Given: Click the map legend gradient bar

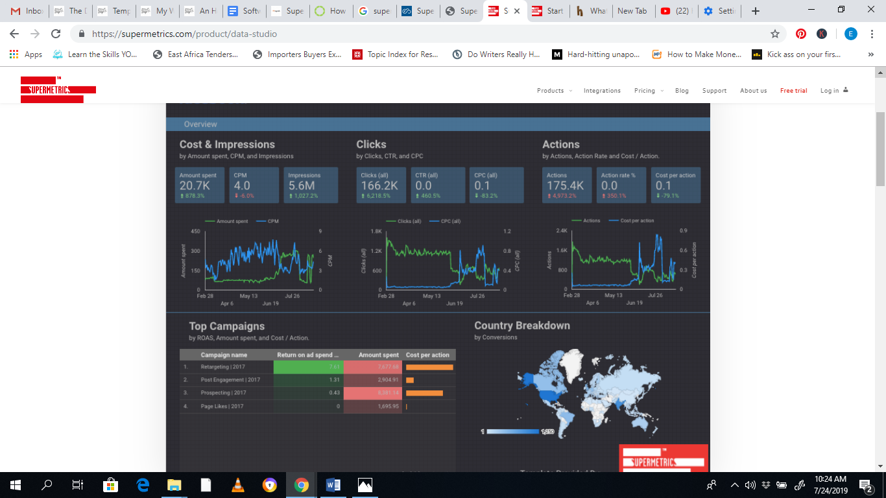Looking at the screenshot, I should pyautogui.click(x=512, y=431).
